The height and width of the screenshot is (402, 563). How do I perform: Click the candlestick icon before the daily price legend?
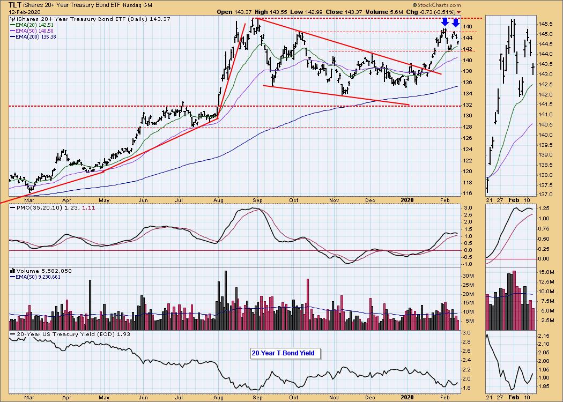point(13,19)
